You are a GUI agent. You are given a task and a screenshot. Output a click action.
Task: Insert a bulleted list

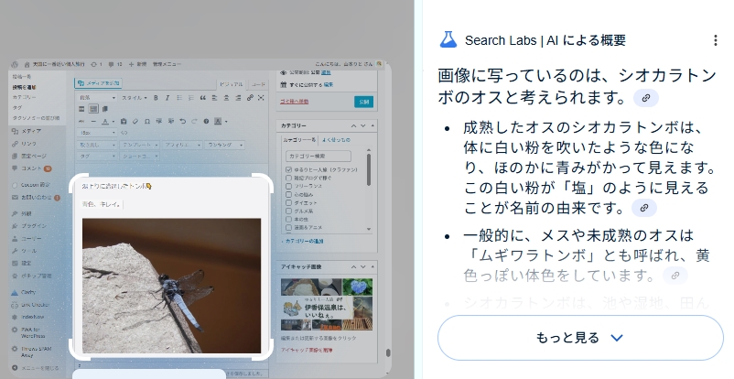[x=179, y=98]
